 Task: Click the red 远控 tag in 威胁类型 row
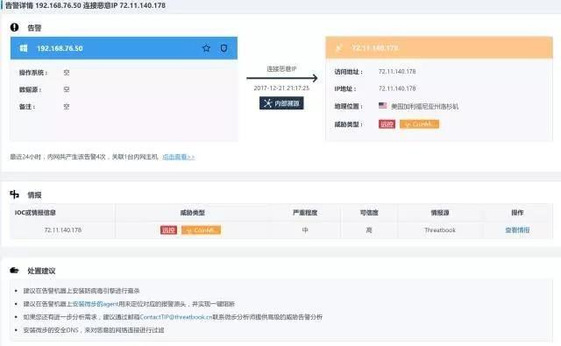pos(387,124)
